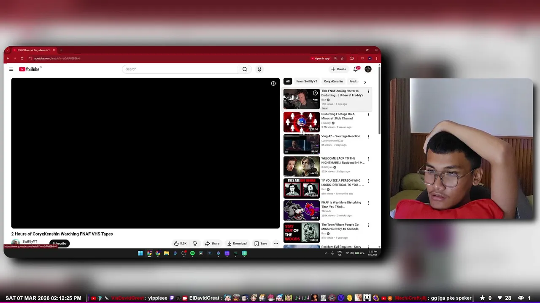Save the video to a playlist
This screenshot has width=540, height=303.
(x=261, y=243)
